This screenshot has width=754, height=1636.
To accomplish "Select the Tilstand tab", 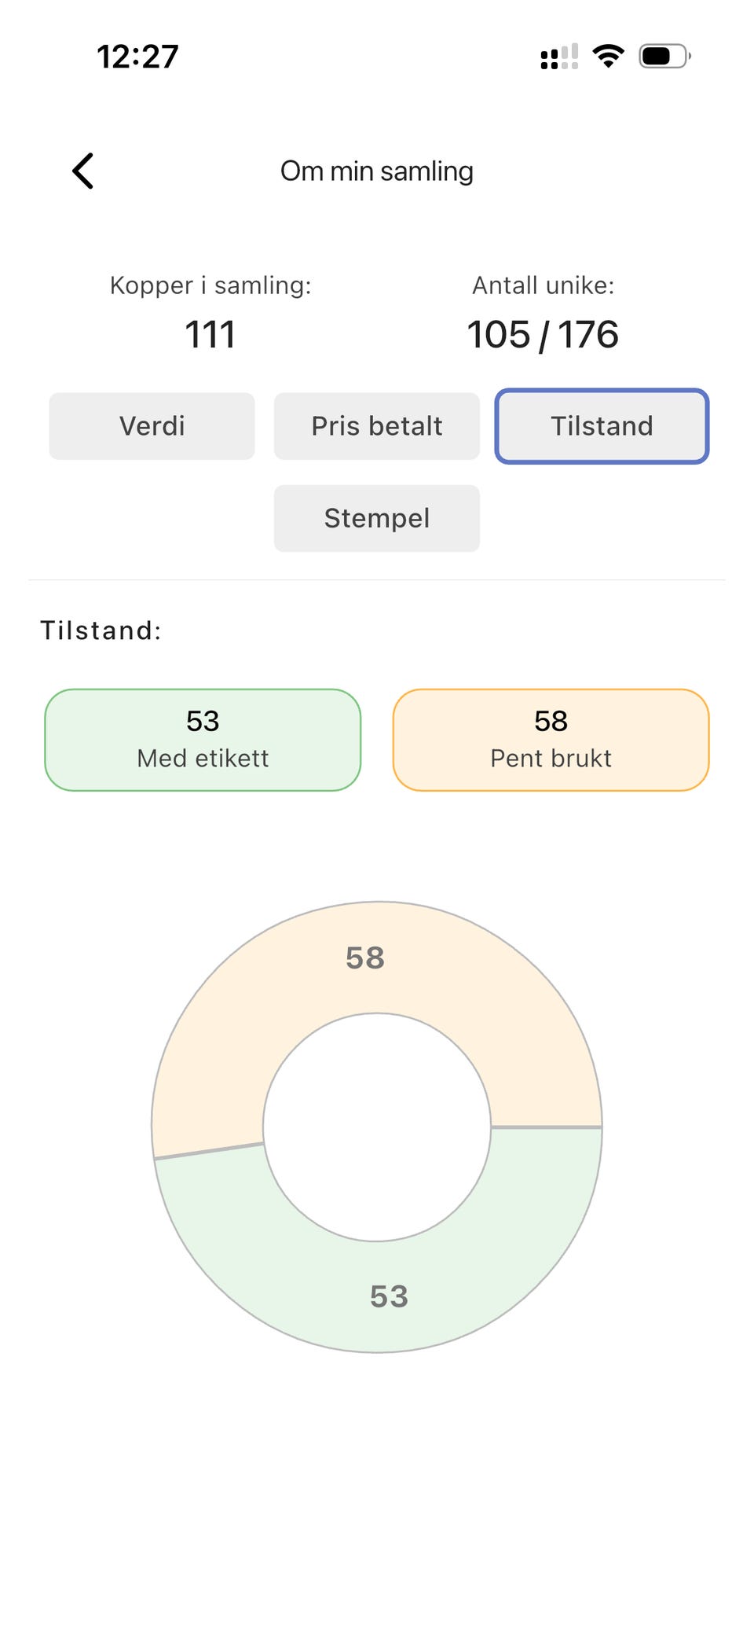I will click(x=602, y=426).
